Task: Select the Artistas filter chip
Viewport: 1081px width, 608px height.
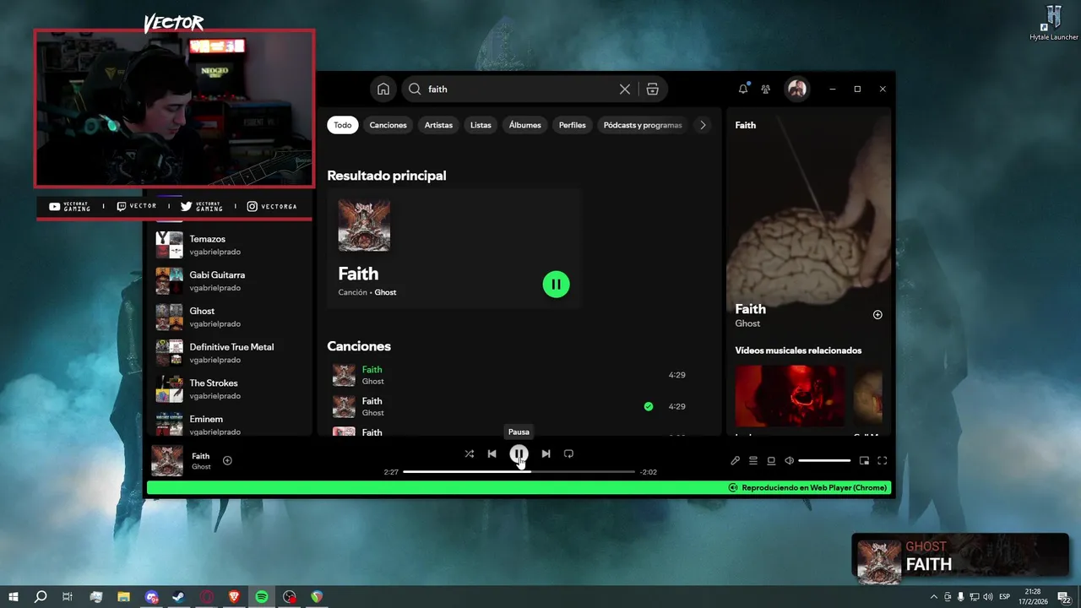Action: [438, 125]
